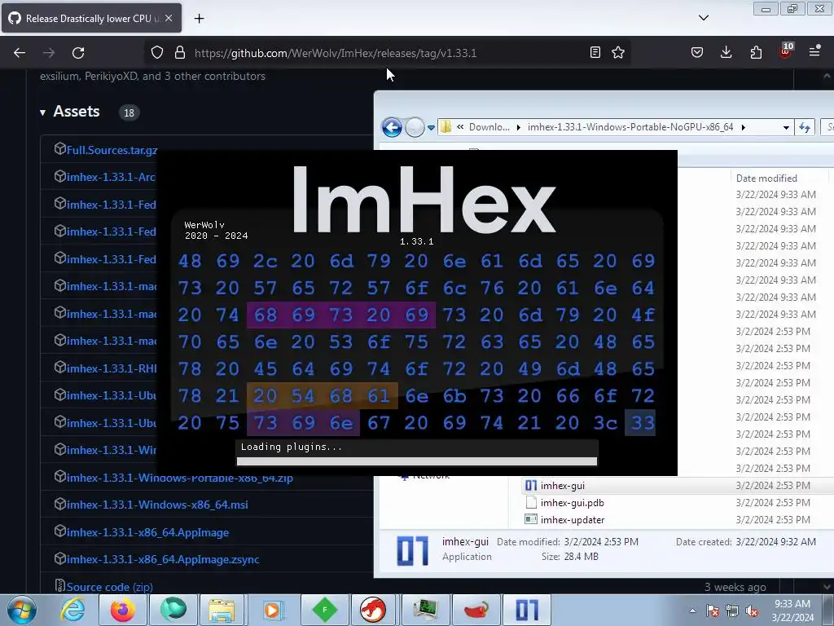The image size is (834, 626).
Task: Download imhex-1.33.1-x86_64.AppImage.zsync asset
Action: click(163, 559)
